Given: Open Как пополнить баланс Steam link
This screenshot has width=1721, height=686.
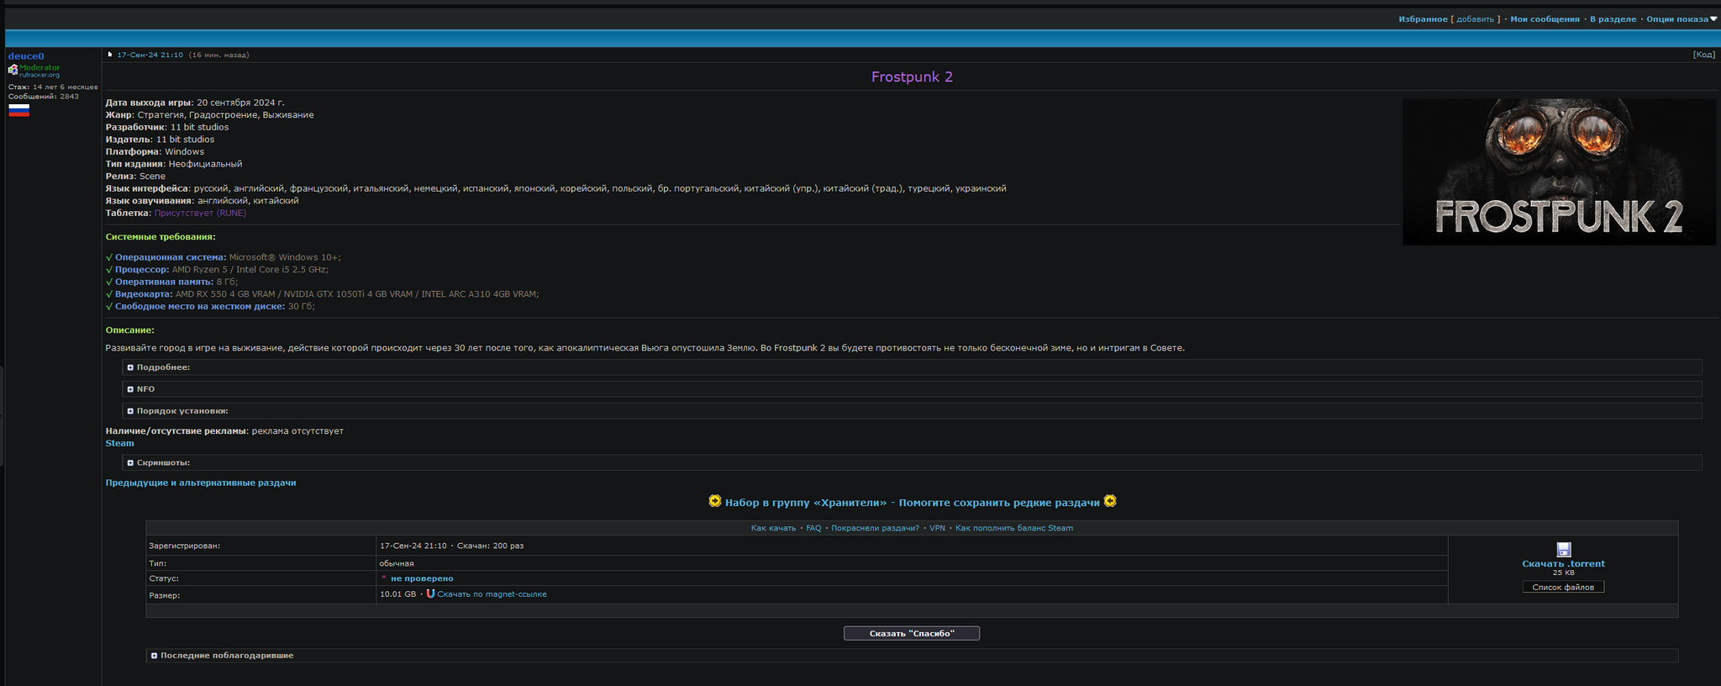Looking at the screenshot, I should [1013, 528].
